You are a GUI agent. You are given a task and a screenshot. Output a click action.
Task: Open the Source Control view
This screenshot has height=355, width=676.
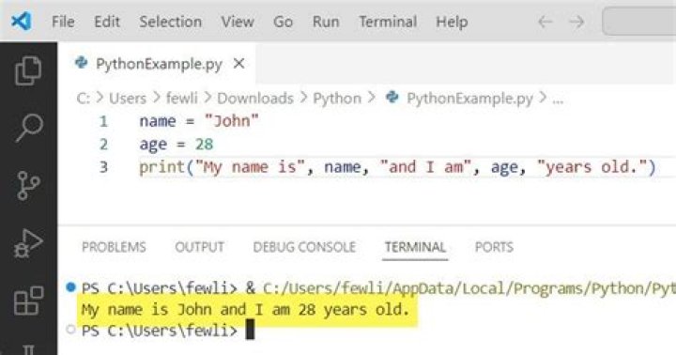point(28,185)
